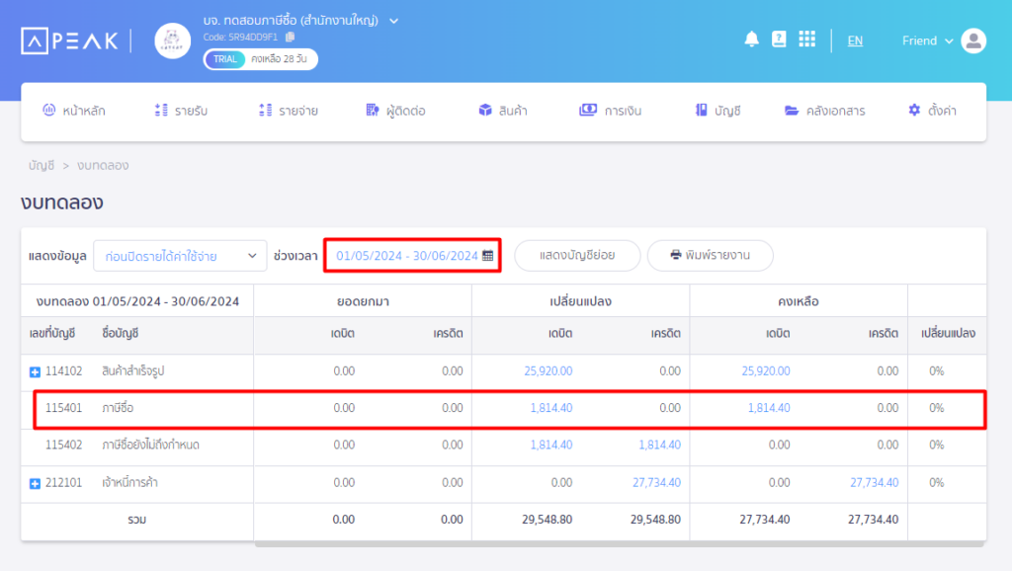Click the horizontal table scrollbar
Screen dimensions: 1012x571
tap(620, 544)
